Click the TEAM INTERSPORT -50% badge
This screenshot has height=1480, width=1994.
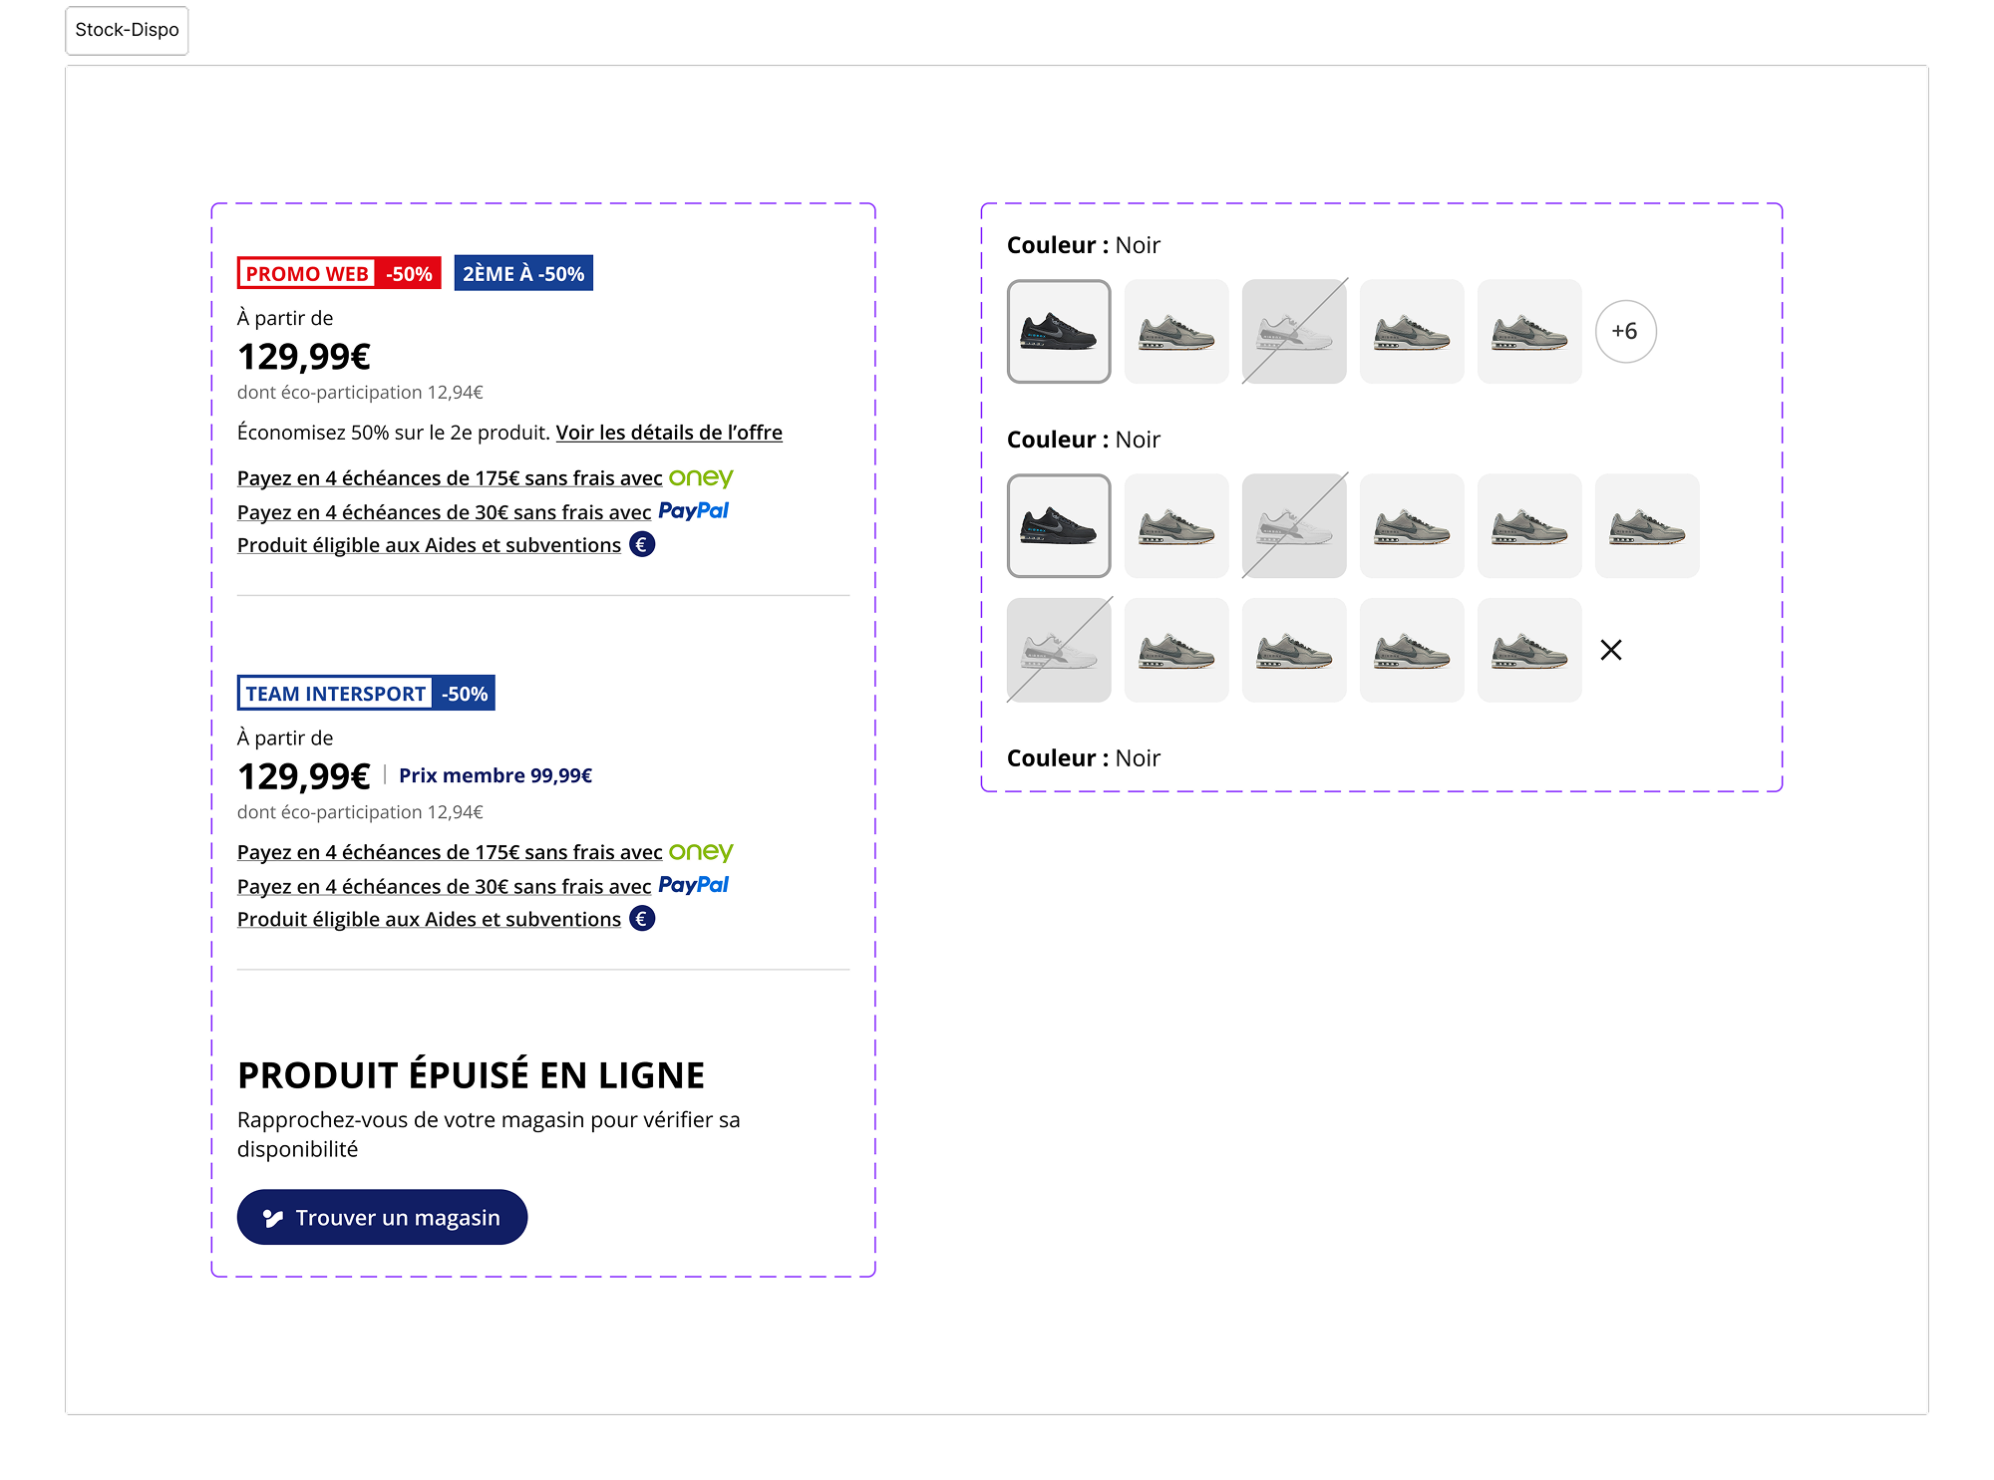click(366, 694)
